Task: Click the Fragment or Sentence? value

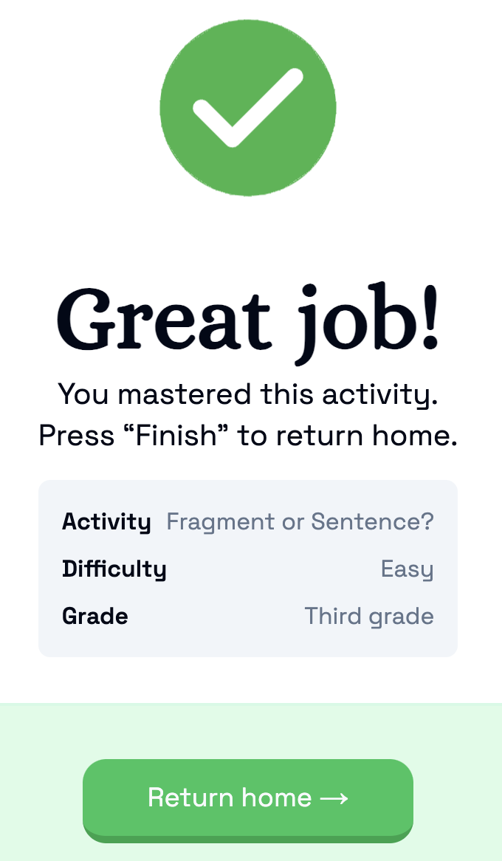Action: 300,522
